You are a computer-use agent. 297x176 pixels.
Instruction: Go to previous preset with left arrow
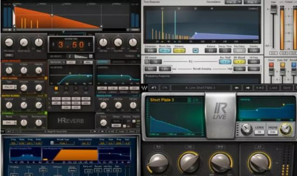pyautogui.click(x=237, y=88)
